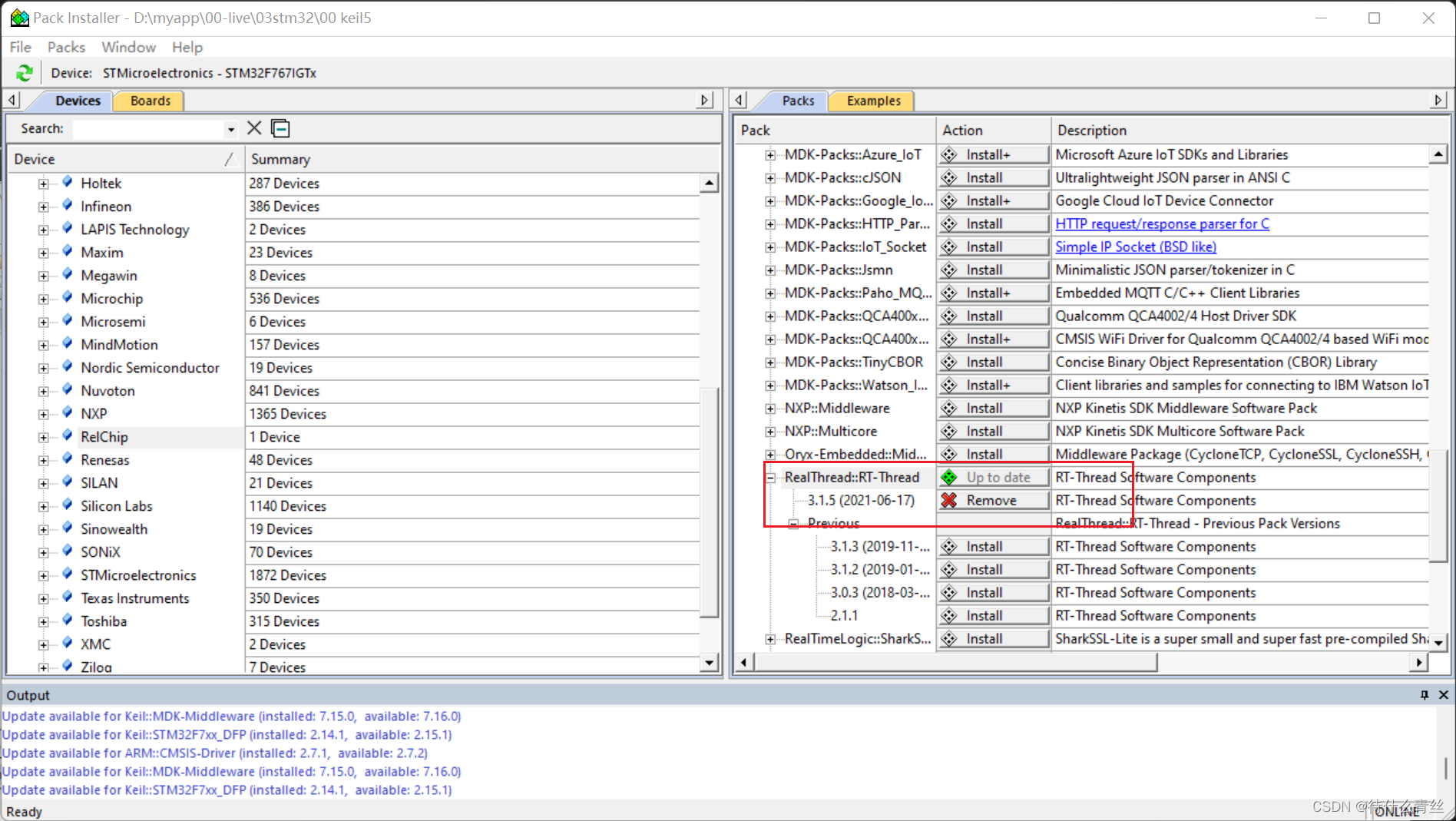
Task: Select the 3.1.2 (2019-01-...) version row
Action: click(880, 569)
